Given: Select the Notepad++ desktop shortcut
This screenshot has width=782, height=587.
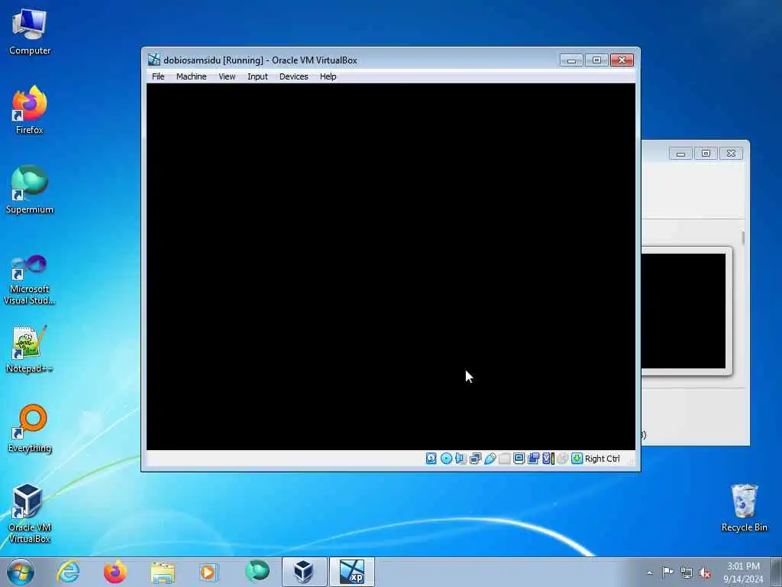Looking at the screenshot, I should (30, 349).
